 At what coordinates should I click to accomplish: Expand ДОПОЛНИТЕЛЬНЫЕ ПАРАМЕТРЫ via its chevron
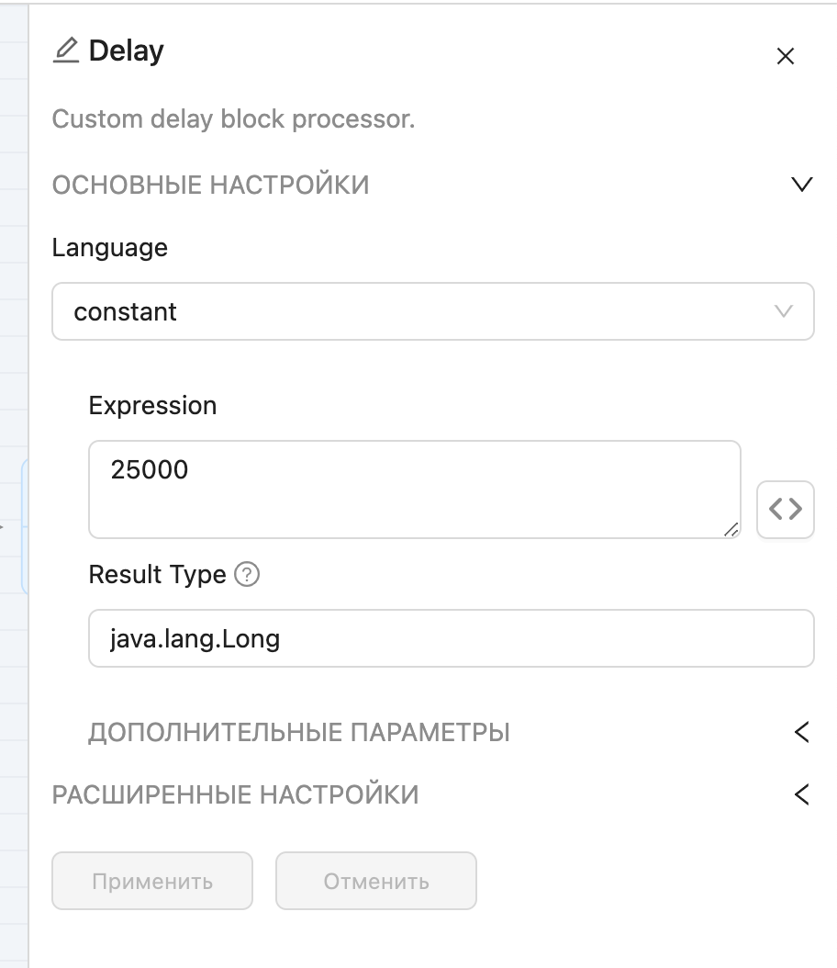click(801, 732)
